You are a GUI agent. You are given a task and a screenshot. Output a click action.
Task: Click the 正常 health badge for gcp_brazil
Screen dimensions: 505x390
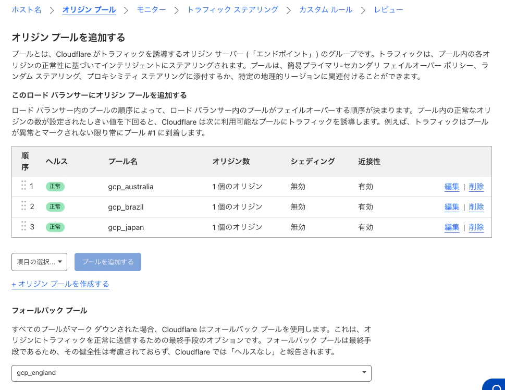pyautogui.click(x=55, y=206)
